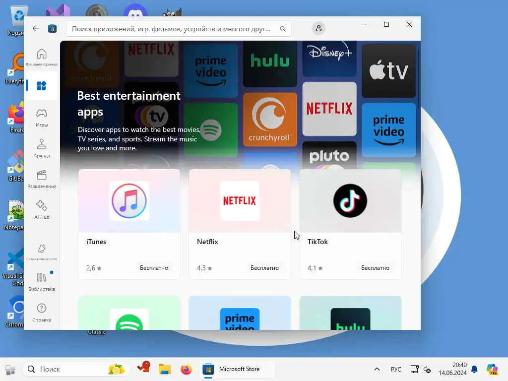Open the Windows Start button
Viewport: 508px width, 381px height.
click(x=10, y=369)
